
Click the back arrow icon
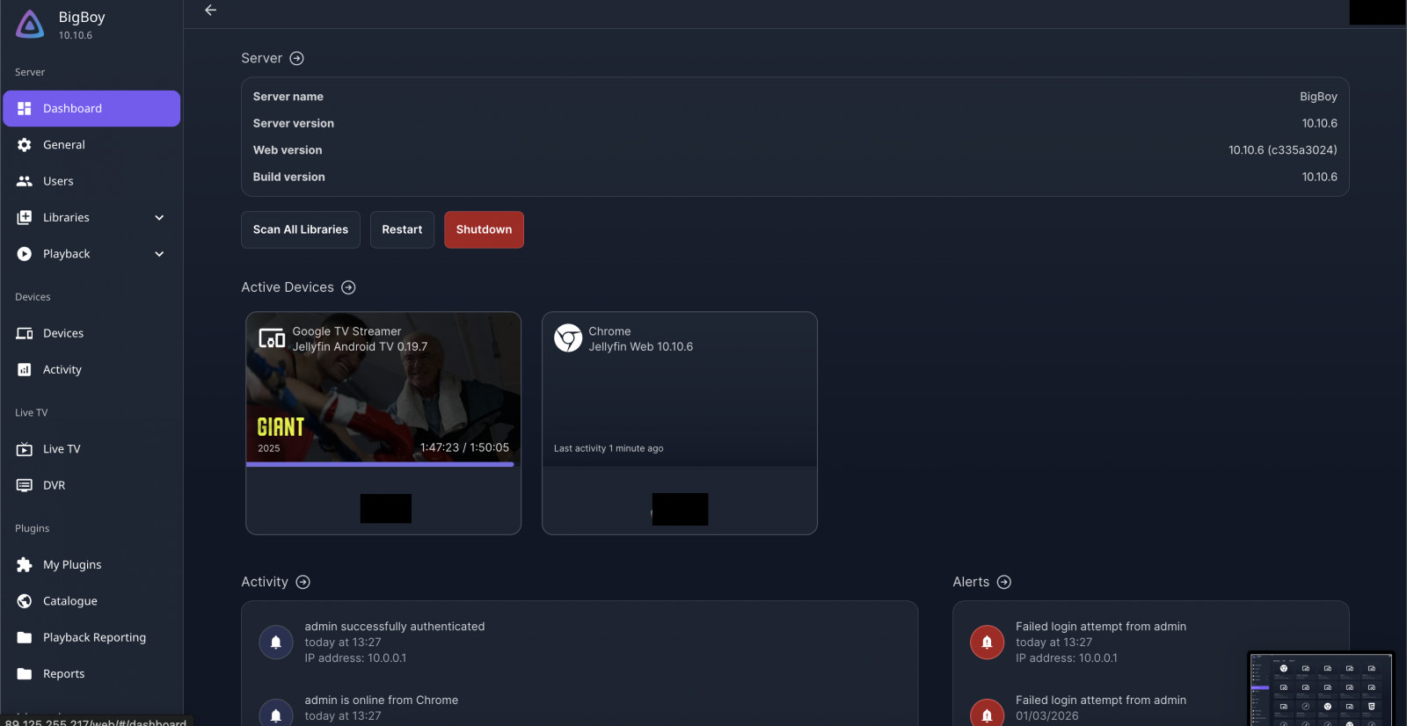click(210, 11)
